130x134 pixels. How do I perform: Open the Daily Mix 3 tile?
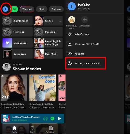(48, 54)
